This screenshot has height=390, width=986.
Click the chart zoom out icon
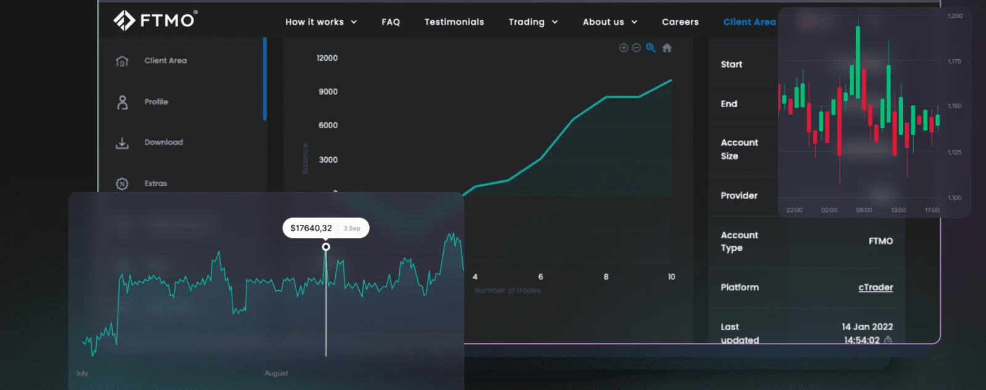637,48
